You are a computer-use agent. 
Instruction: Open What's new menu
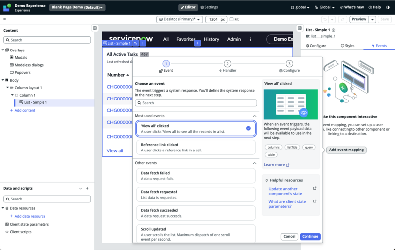[351, 7]
